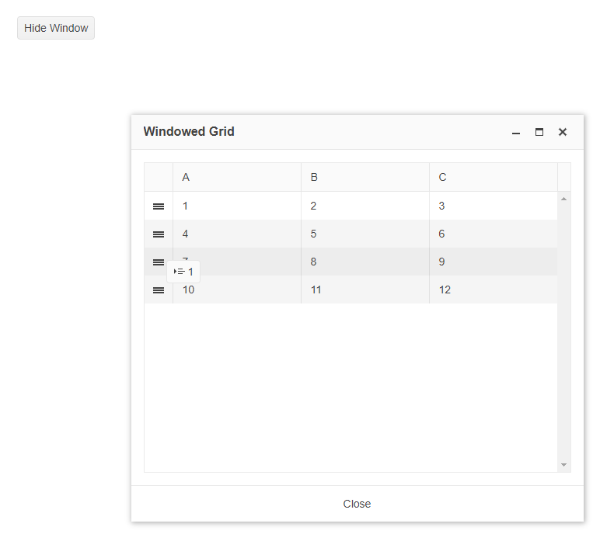The width and height of the screenshot is (593, 534).
Task: Minimize the Windowed Grid window
Action: (x=516, y=133)
